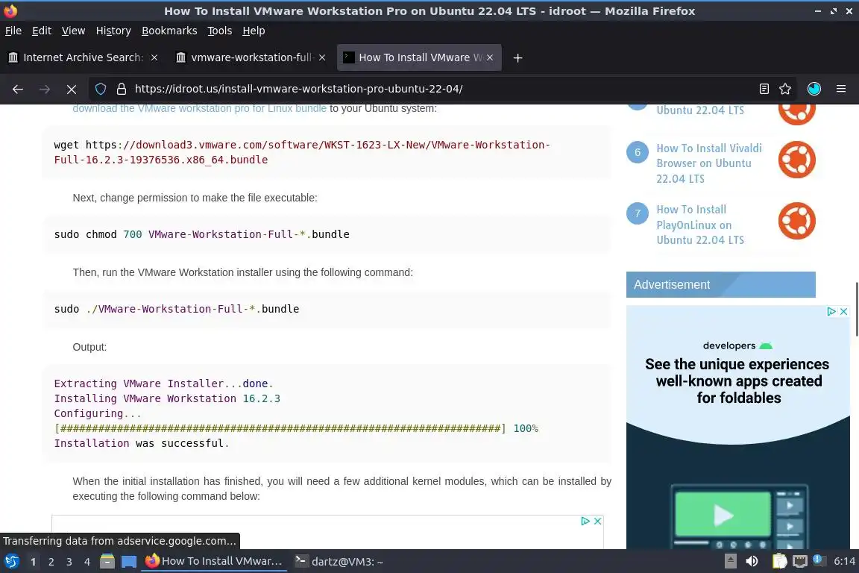The width and height of the screenshot is (859, 573).
Task: Open the taskbar start menu icon
Action: click(11, 562)
